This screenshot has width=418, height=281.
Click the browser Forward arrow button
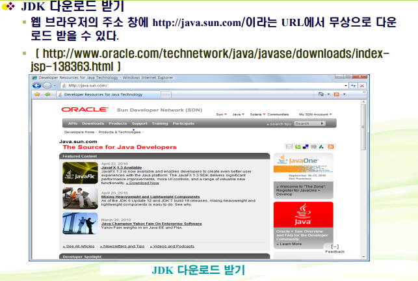[47, 86]
